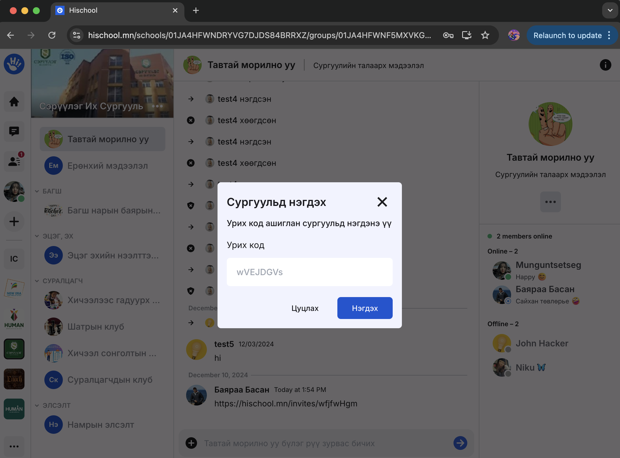
Task: Click the Цуцлах cancel button
Action: tap(305, 308)
